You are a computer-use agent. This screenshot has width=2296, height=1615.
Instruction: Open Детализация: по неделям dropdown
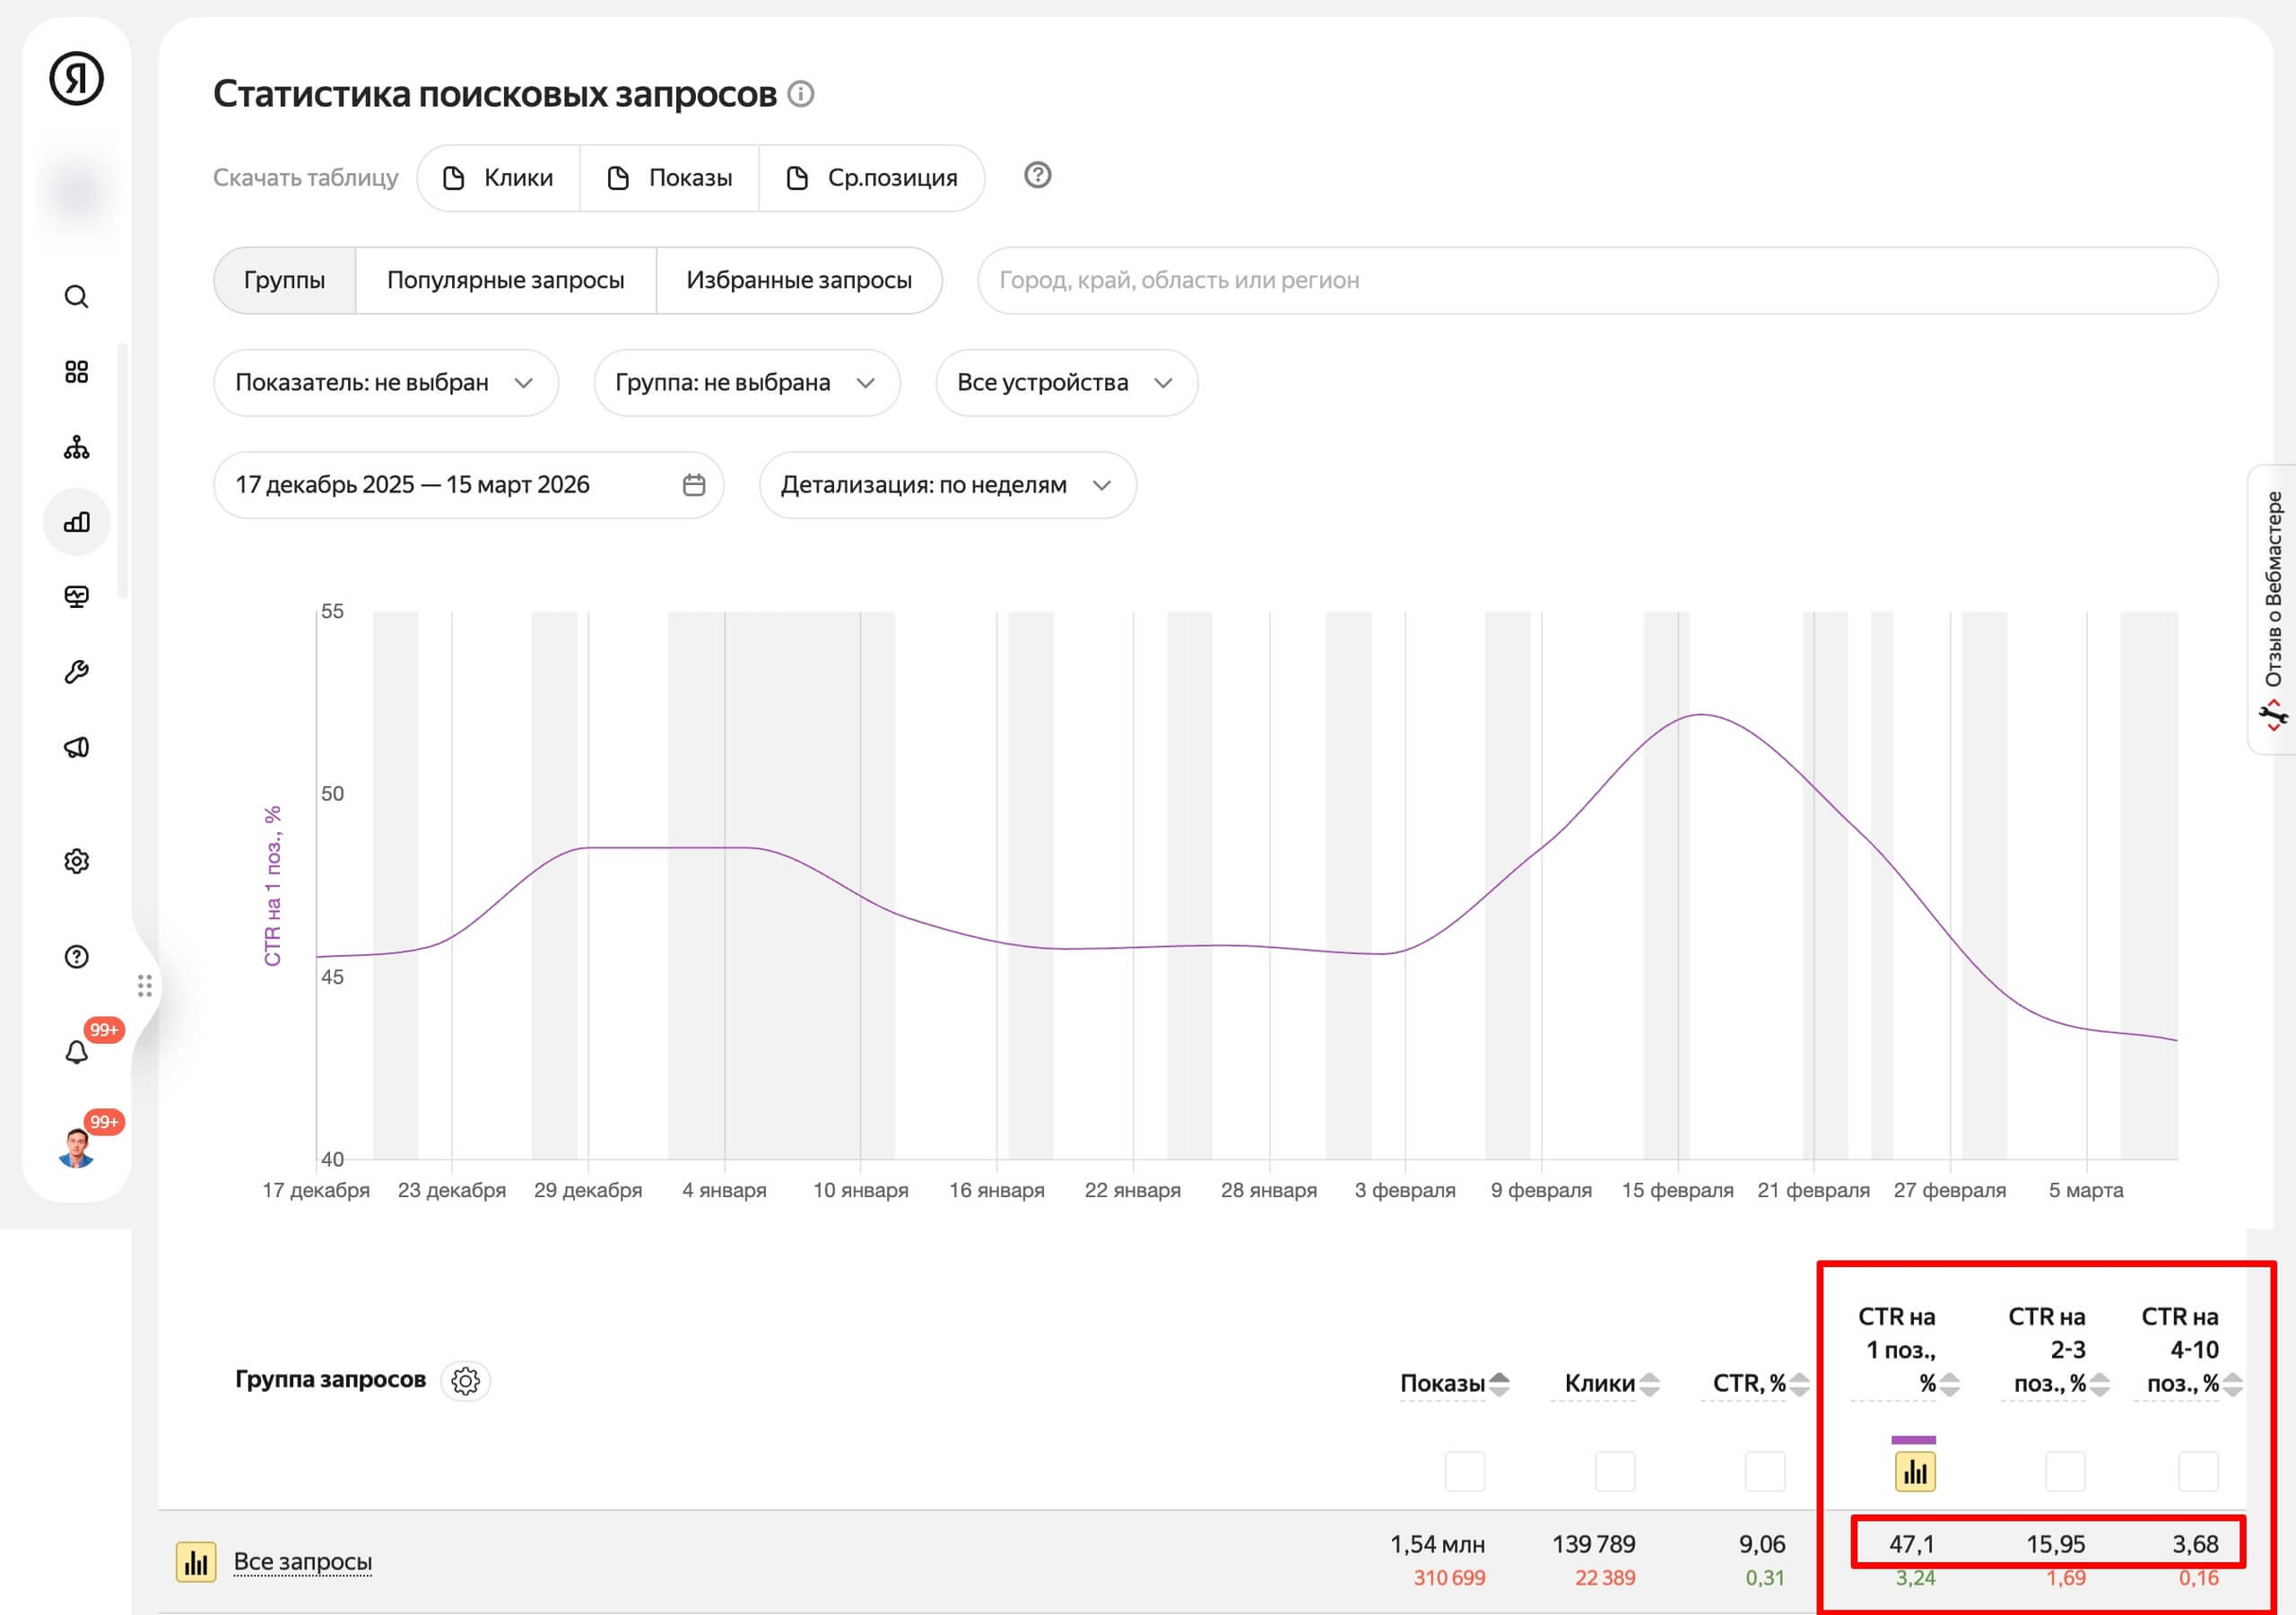pos(946,485)
